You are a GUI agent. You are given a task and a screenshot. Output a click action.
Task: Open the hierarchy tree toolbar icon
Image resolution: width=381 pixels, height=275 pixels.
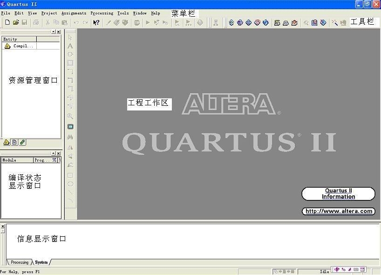216,23
